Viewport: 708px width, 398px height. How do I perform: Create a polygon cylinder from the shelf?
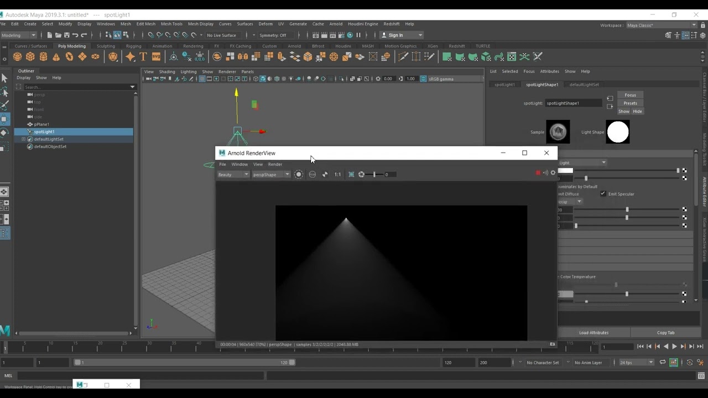(44, 56)
